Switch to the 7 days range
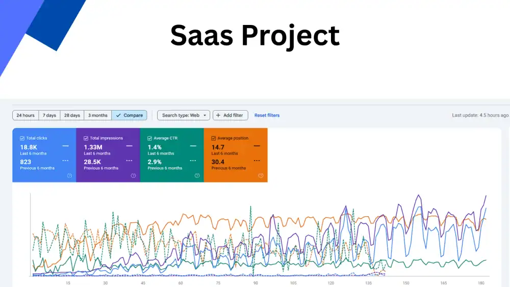This screenshot has width=510, height=287. 49,115
